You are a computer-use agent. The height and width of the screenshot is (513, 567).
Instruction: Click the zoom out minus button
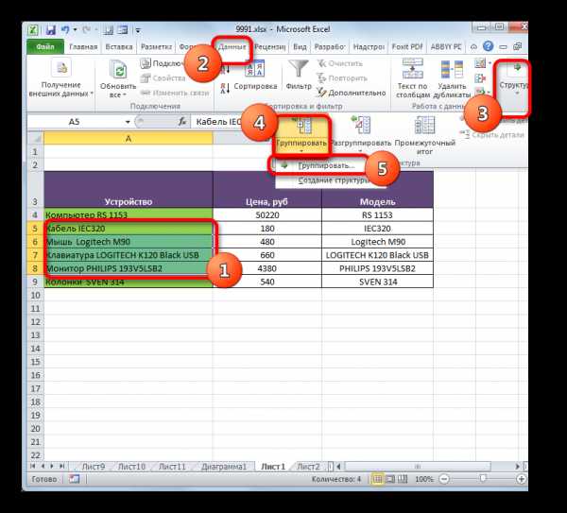click(x=444, y=479)
